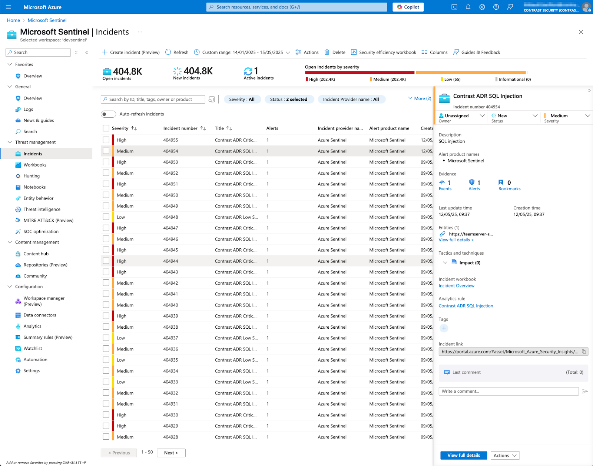
Task: Copy the incident link with copy icon
Action: 584,352
